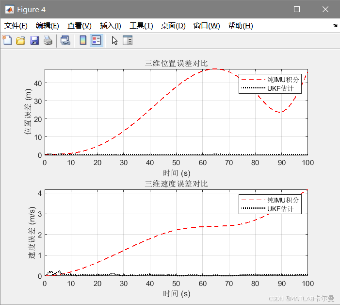340x305 pixels.
Task: Click the red dashed curve peak in position plot
Action: (215, 69)
